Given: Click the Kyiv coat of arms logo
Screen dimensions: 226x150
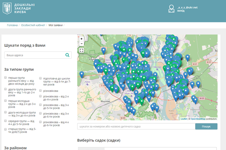Looking at the screenshot, I should pyautogui.click(x=7, y=8).
